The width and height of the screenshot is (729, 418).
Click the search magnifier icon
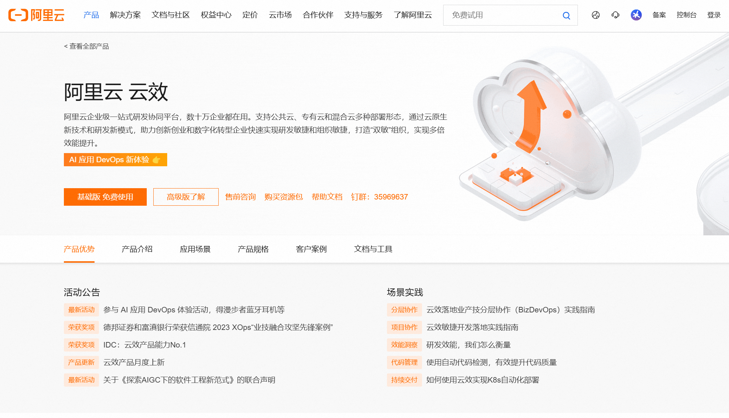(x=566, y=15)
